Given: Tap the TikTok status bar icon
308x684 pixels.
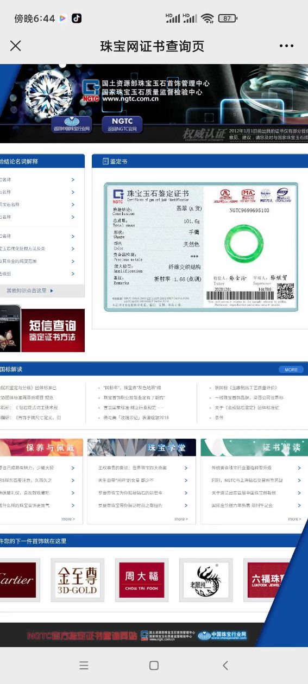Looking at the screenshot, I should [76, 18].
